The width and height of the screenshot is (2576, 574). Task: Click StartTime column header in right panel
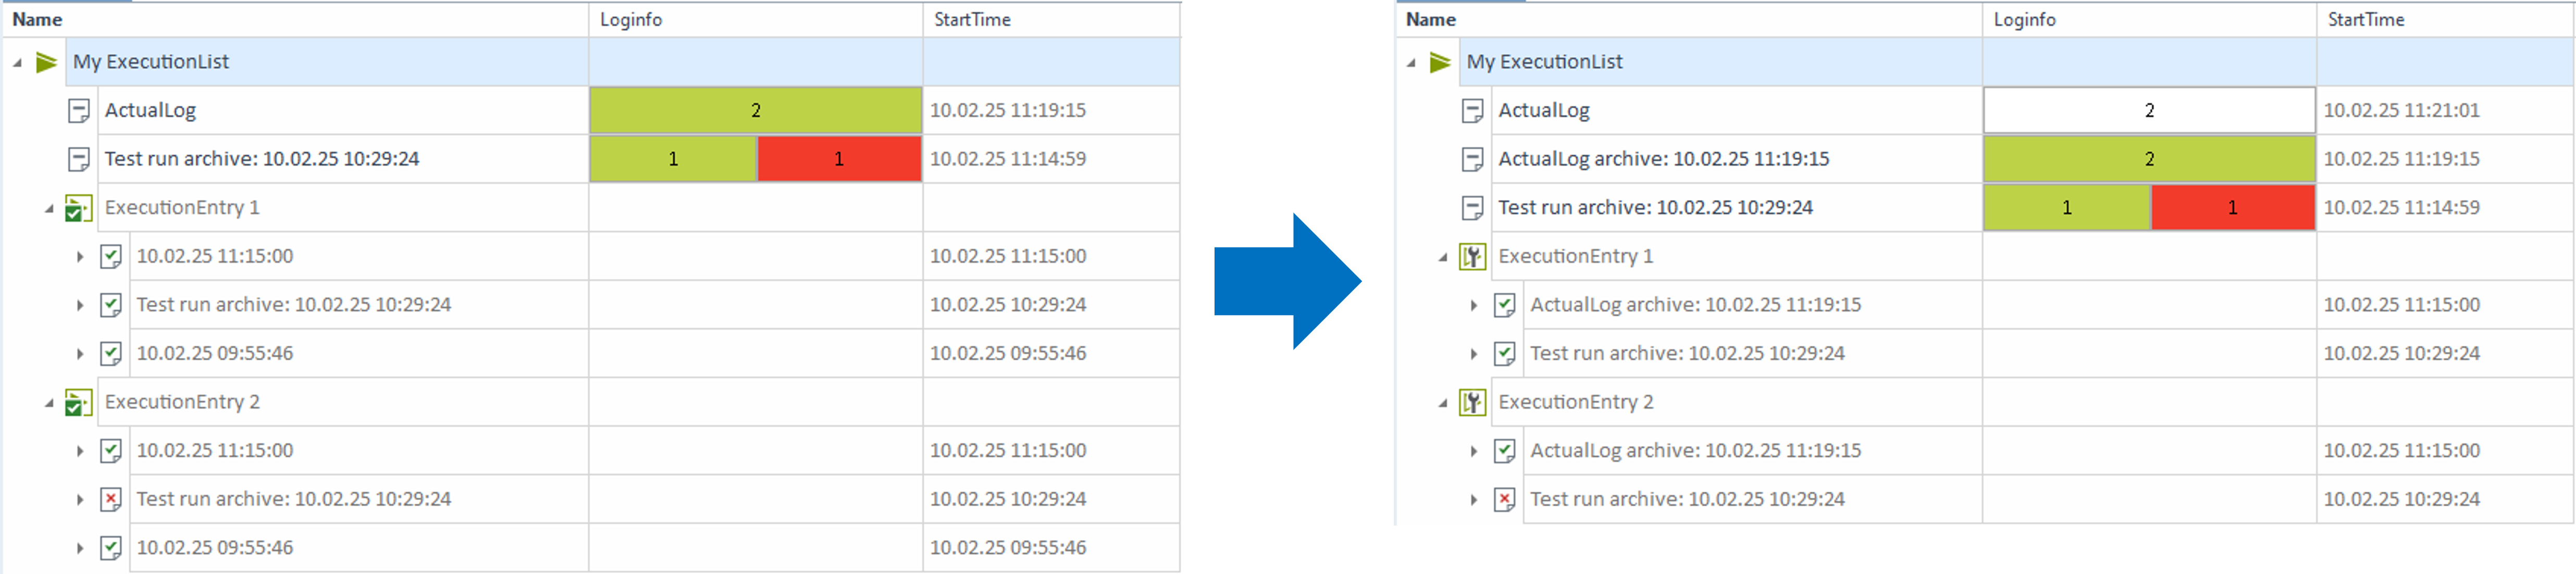(2365, 19)
